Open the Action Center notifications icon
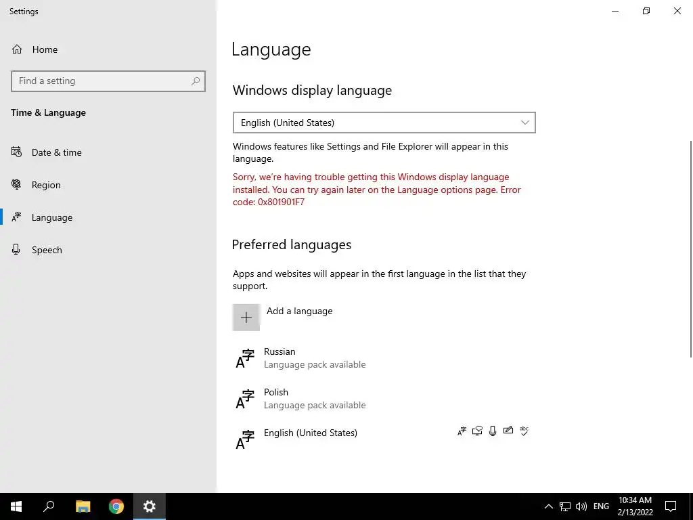The image size is (693, 520). [x=671, y=506]
